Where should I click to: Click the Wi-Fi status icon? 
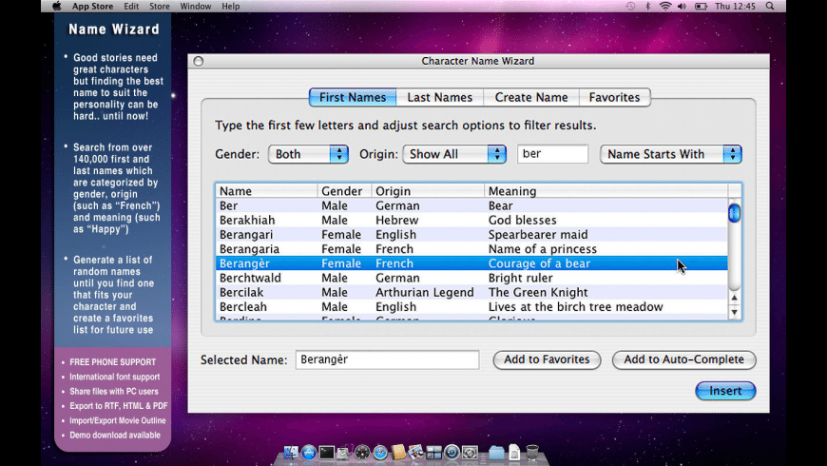(665, 6)
